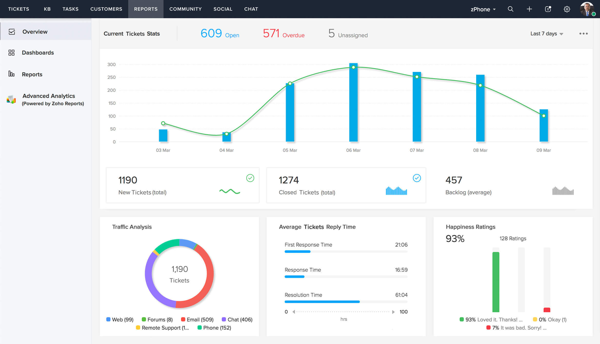Click the Add new item plus icon
600x344 pixels.
click(529, 9)
